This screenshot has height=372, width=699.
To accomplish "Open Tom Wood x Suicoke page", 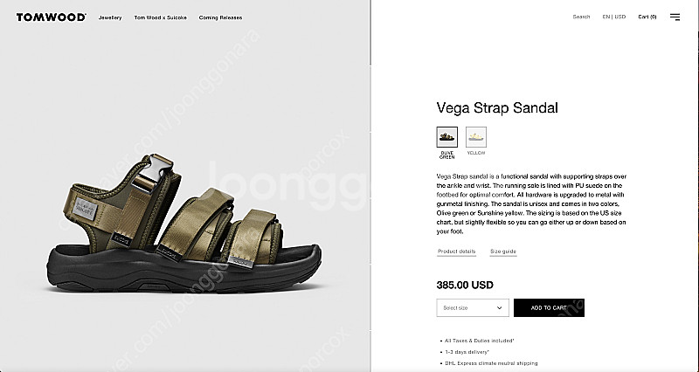I will (x=161, y=17).
